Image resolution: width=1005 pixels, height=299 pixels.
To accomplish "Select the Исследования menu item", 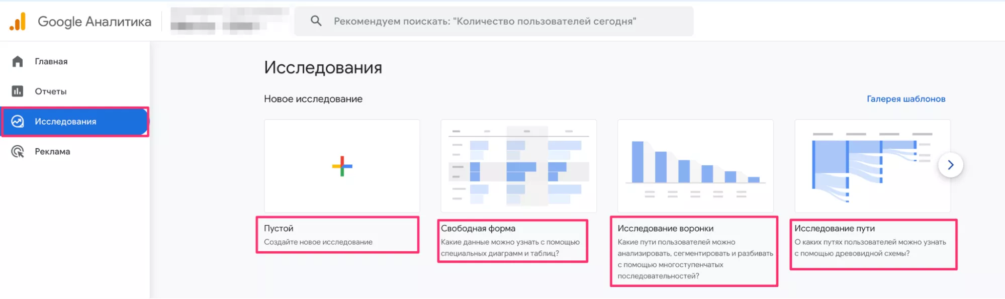I will coord(75,122).
